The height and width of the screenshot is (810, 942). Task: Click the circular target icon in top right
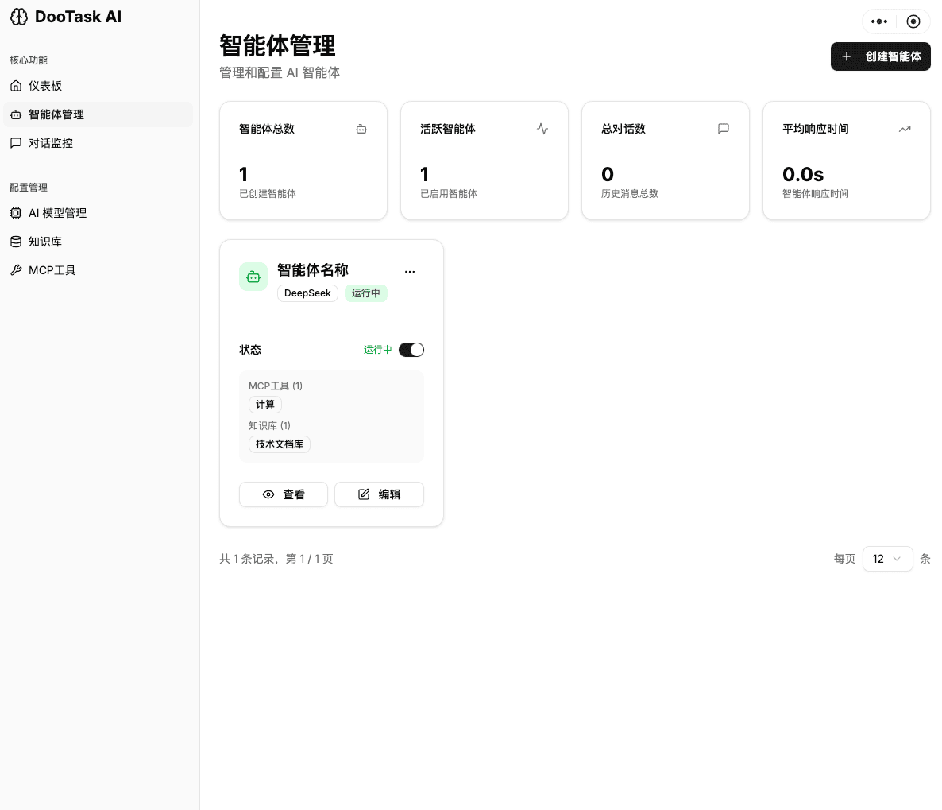click(913, 21)
